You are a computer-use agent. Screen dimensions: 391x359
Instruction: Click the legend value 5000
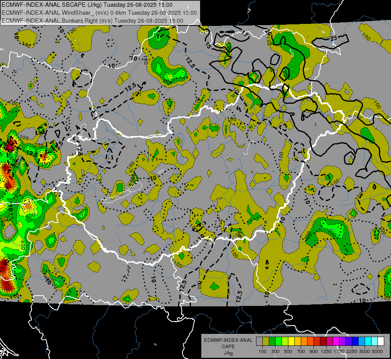377,351
